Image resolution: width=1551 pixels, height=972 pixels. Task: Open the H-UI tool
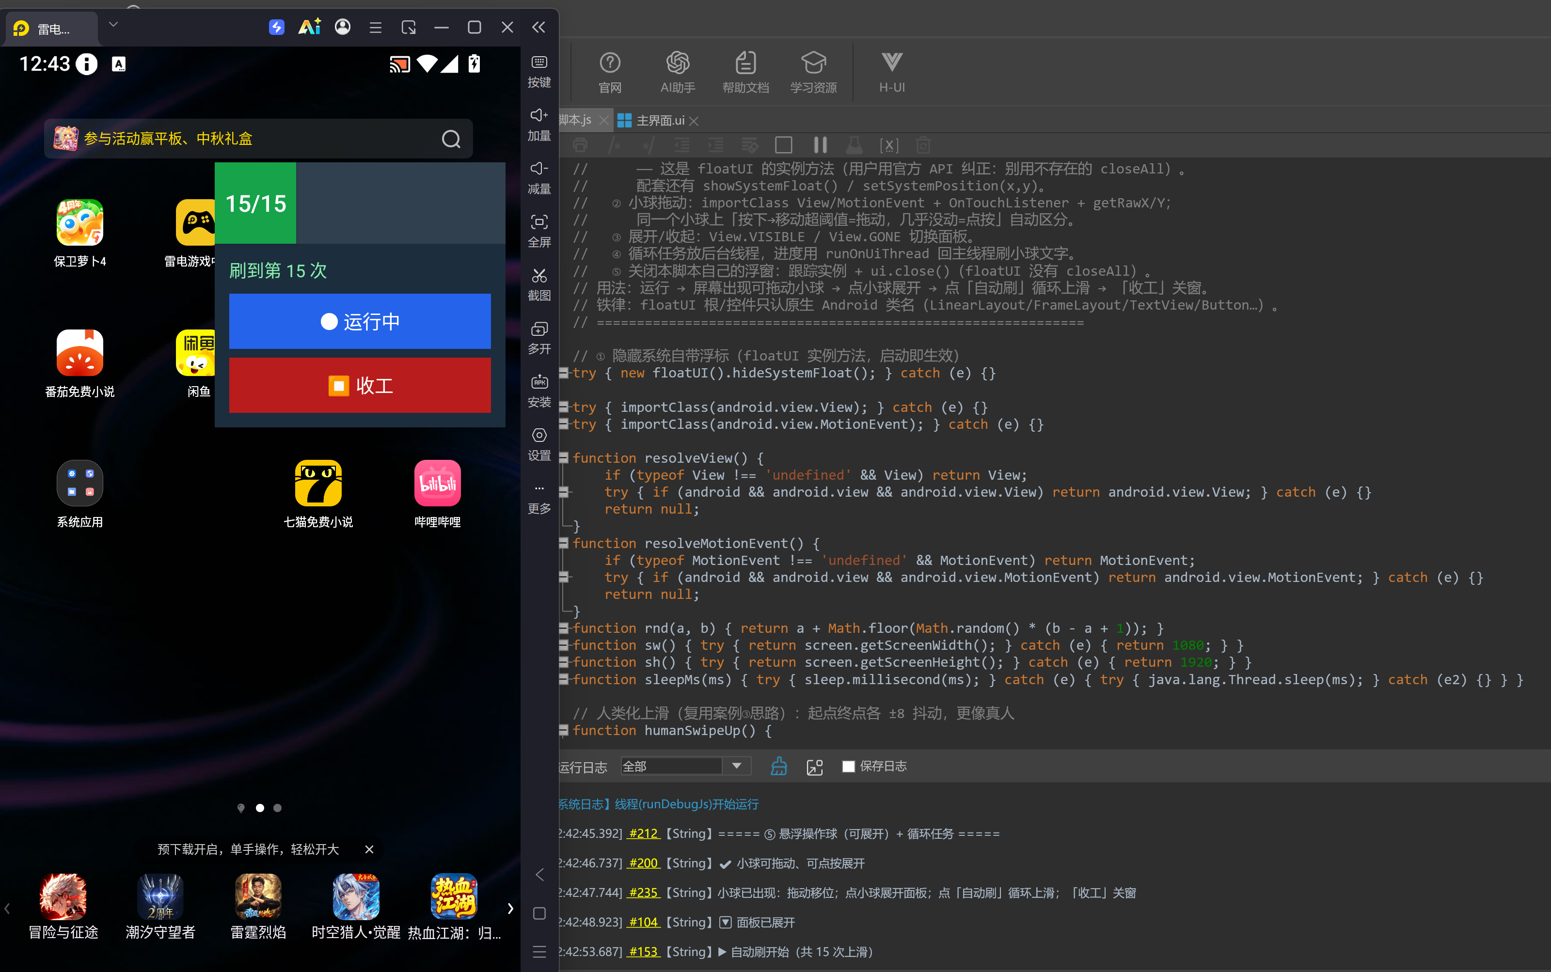[892, 72]
